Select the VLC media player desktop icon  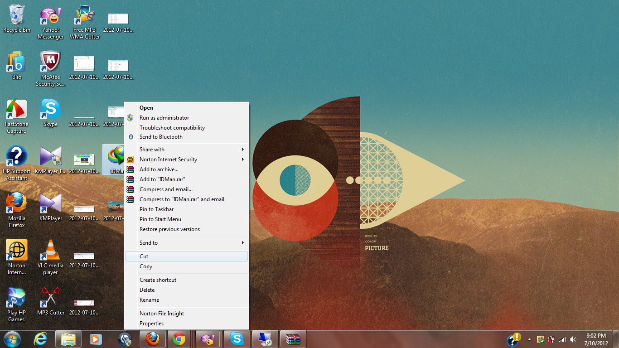point(50,258)
